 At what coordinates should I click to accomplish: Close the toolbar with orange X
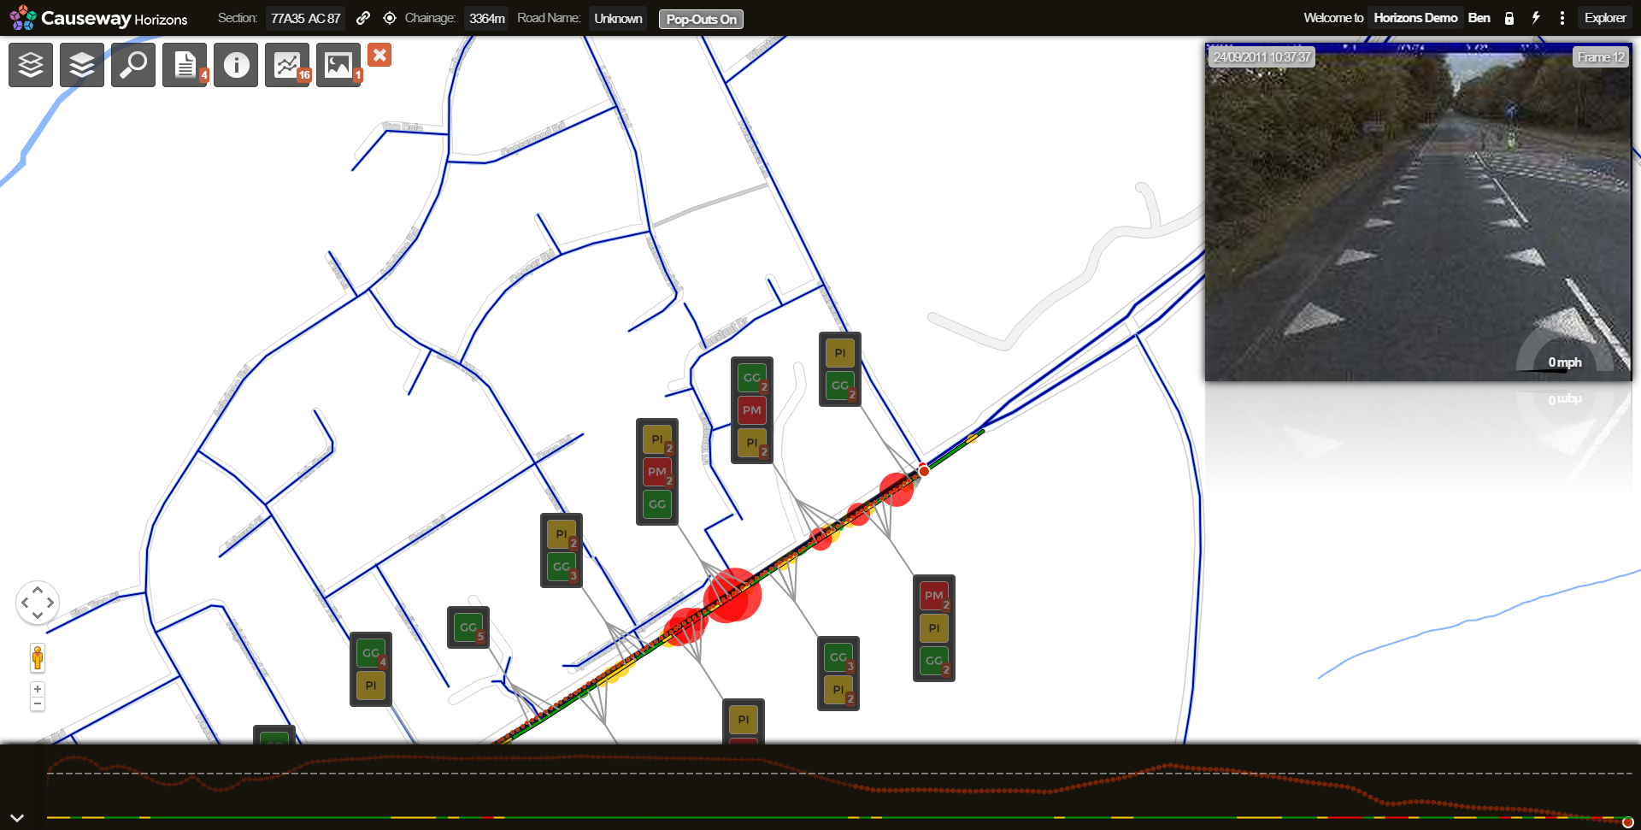pyautogui.click(x=379, y=55)
